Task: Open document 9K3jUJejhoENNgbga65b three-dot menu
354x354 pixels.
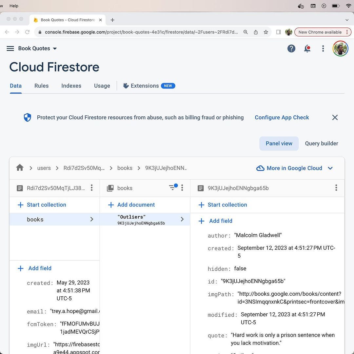Action: coord(336,187)
